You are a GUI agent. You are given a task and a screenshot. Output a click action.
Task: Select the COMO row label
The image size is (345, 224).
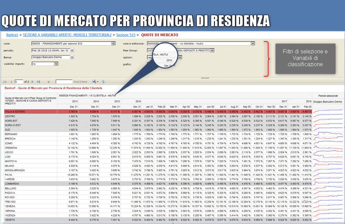click(9, 143)
